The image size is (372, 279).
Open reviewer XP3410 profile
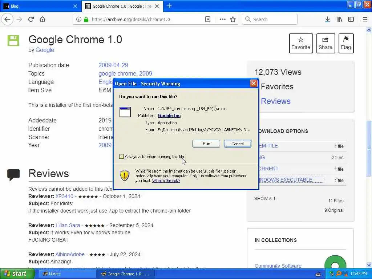click(64, 197)
